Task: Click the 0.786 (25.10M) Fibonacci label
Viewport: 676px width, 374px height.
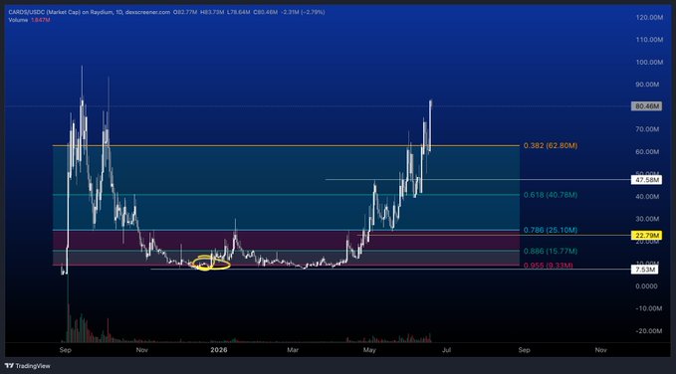Action: (551, 231)
